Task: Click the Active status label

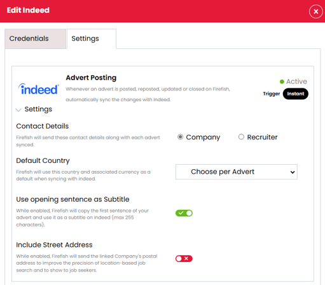Action: (296, 81)
